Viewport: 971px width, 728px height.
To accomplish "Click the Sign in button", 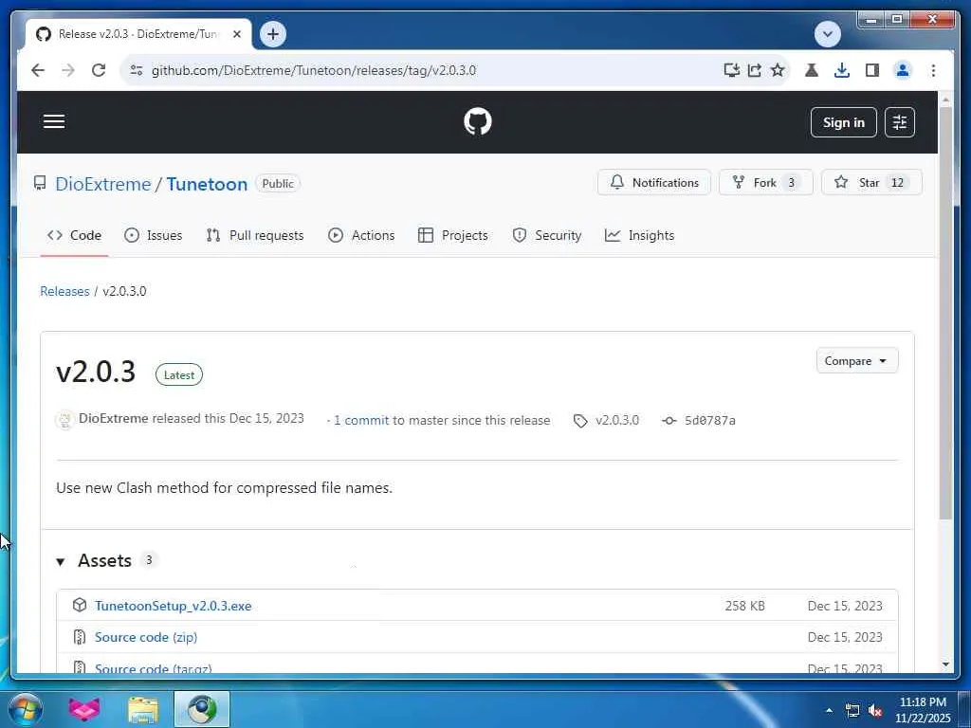I will pyautogui.click(x=843, y=122).
